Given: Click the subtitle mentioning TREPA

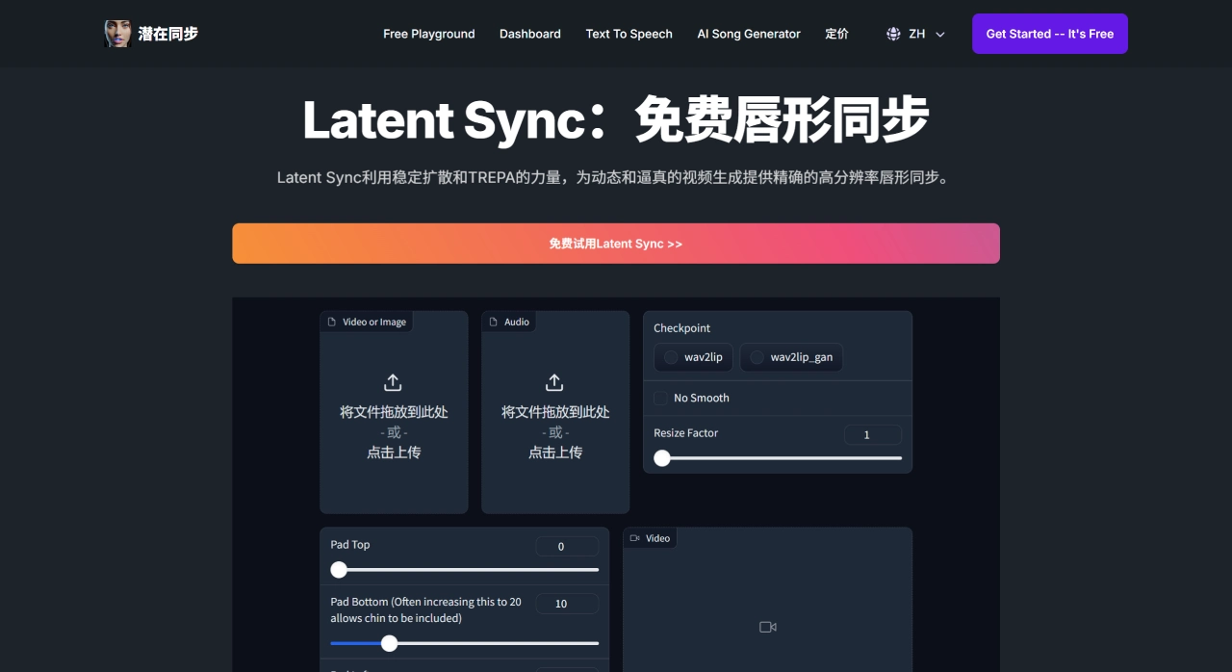Looking at the screenshot, I should pyautogui.click(x=616, y=177).
